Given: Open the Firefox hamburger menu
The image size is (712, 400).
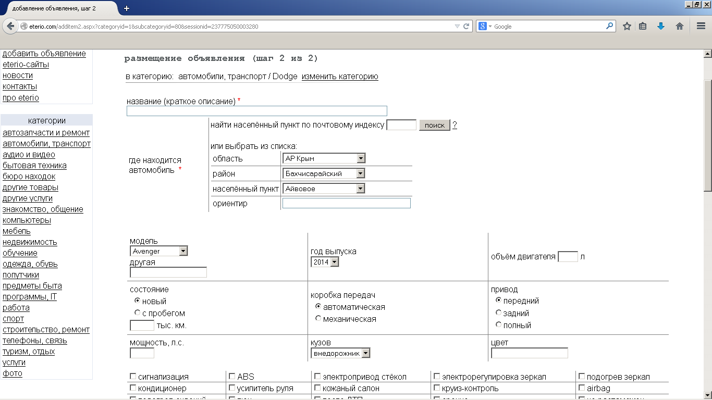Looking at the screenshot, I should point(701,26).
